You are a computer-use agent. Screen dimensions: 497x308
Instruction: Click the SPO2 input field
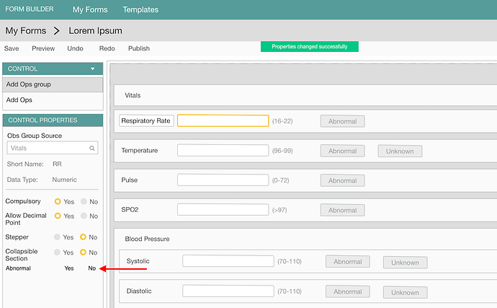(223, 210)
